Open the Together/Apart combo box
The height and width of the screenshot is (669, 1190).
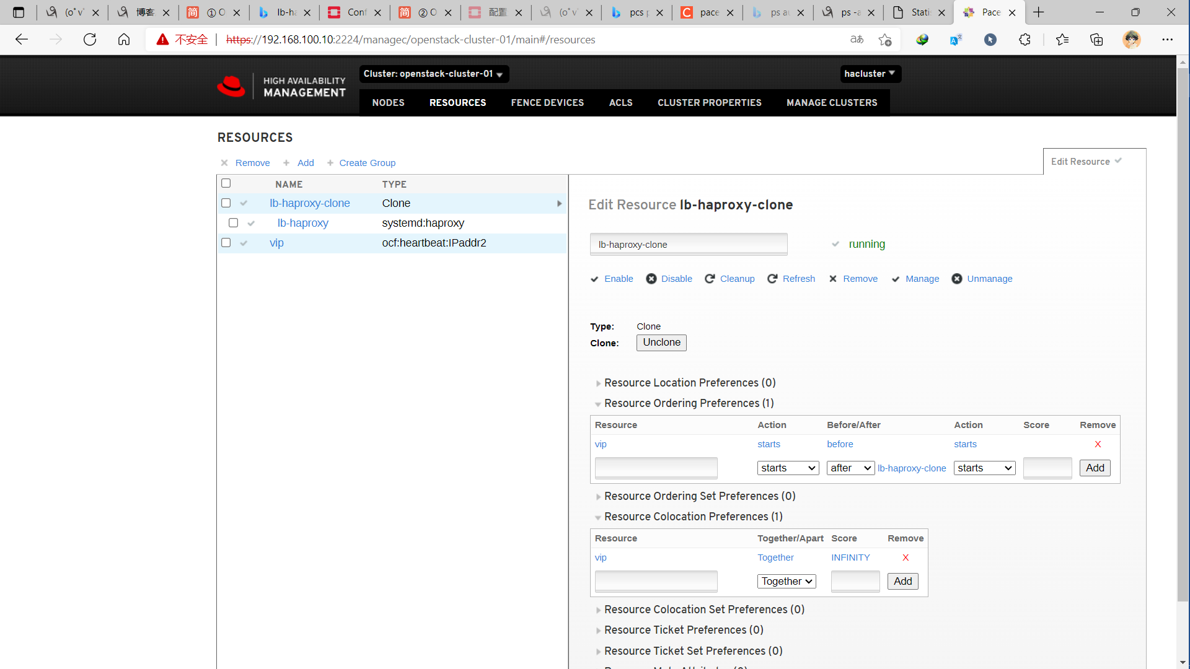pyautogui.click(x=786, y=581)
